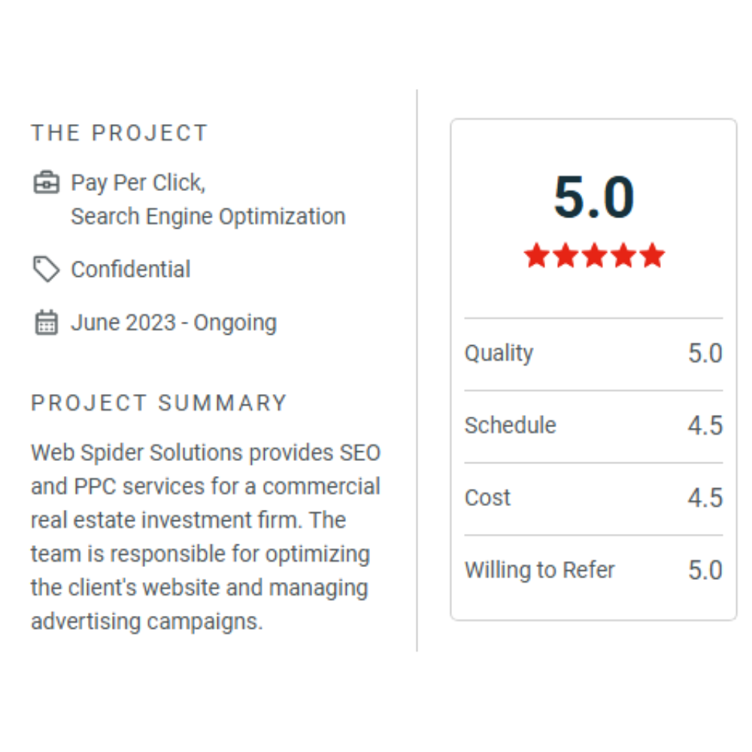Click the Quality rating row label

499,353
